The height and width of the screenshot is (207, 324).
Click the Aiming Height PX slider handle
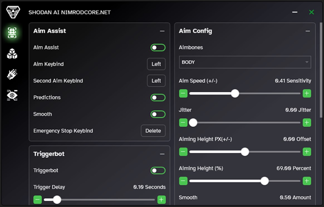pos(245,152)
